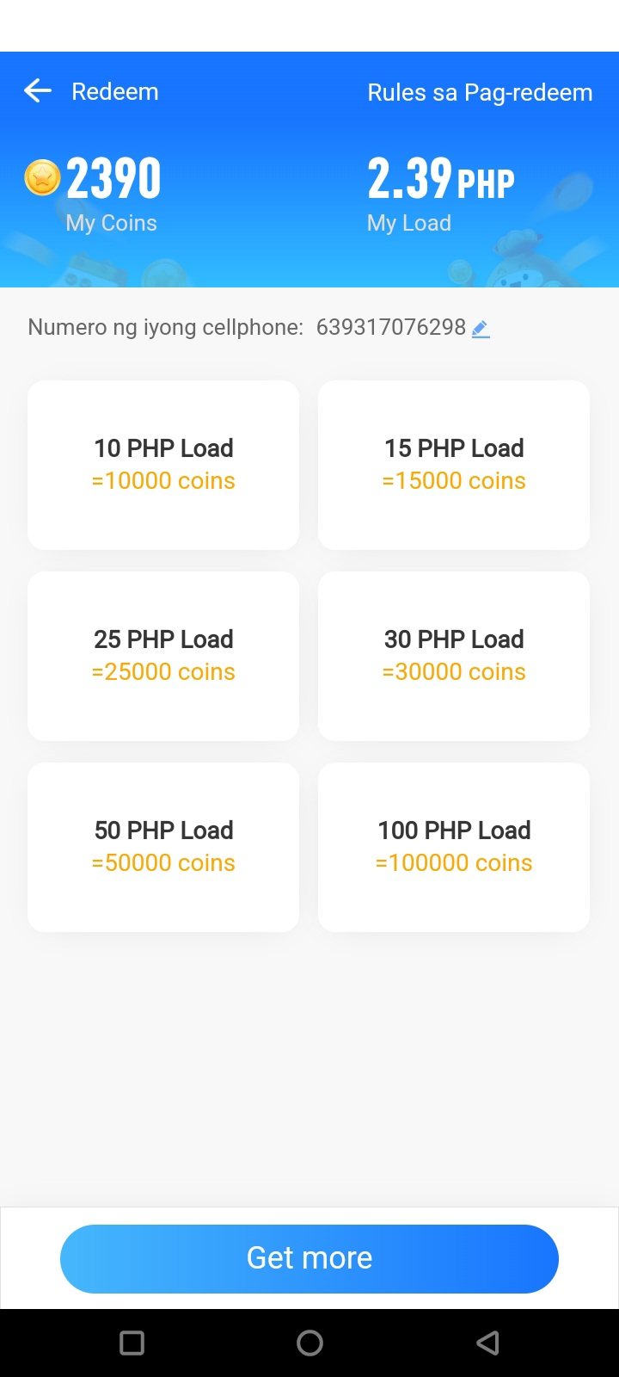
Task: Pick the 50 PHP Load reward
Action: [163, 847]
